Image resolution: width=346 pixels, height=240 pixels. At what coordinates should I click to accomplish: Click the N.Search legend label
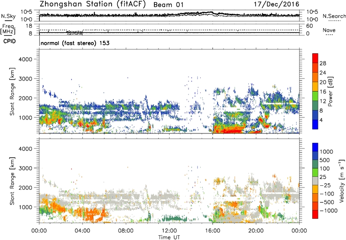coord(334,16)
